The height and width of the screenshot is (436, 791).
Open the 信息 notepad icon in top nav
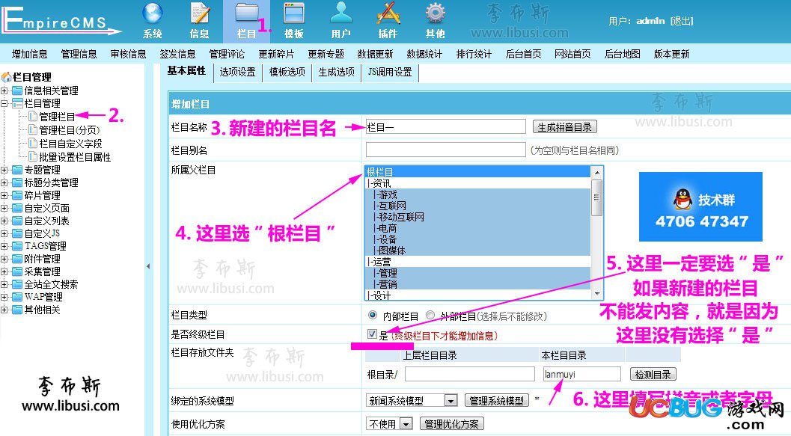(200, 13)
